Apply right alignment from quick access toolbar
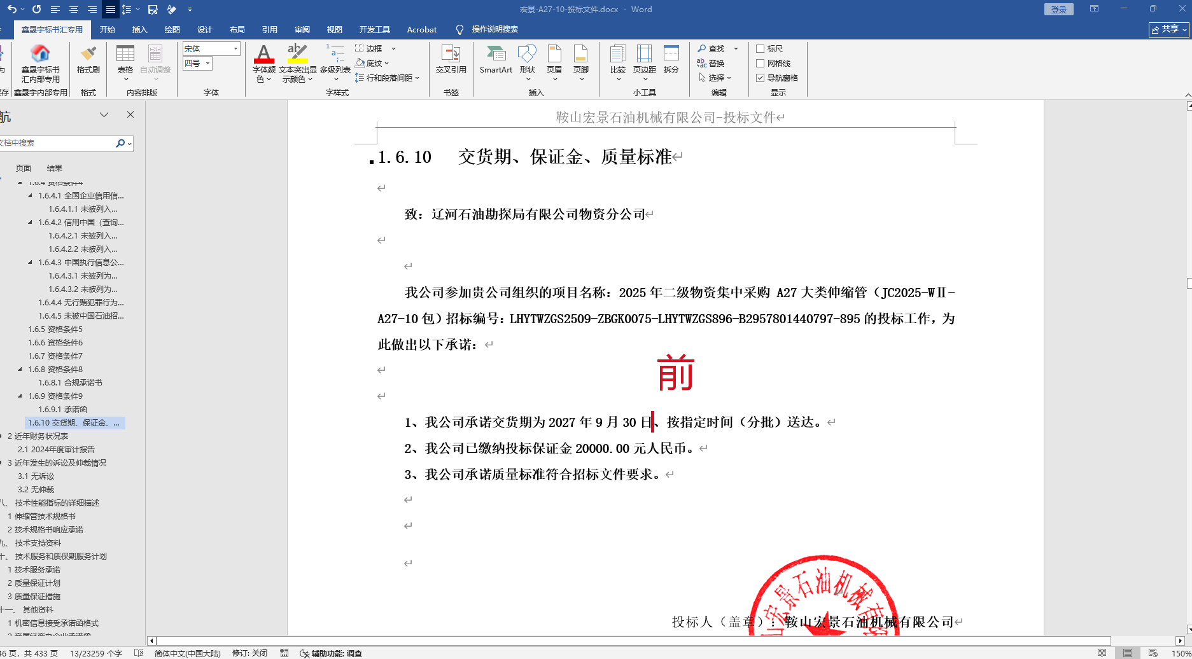This screenshot has width=1192, height=659. 92,10
